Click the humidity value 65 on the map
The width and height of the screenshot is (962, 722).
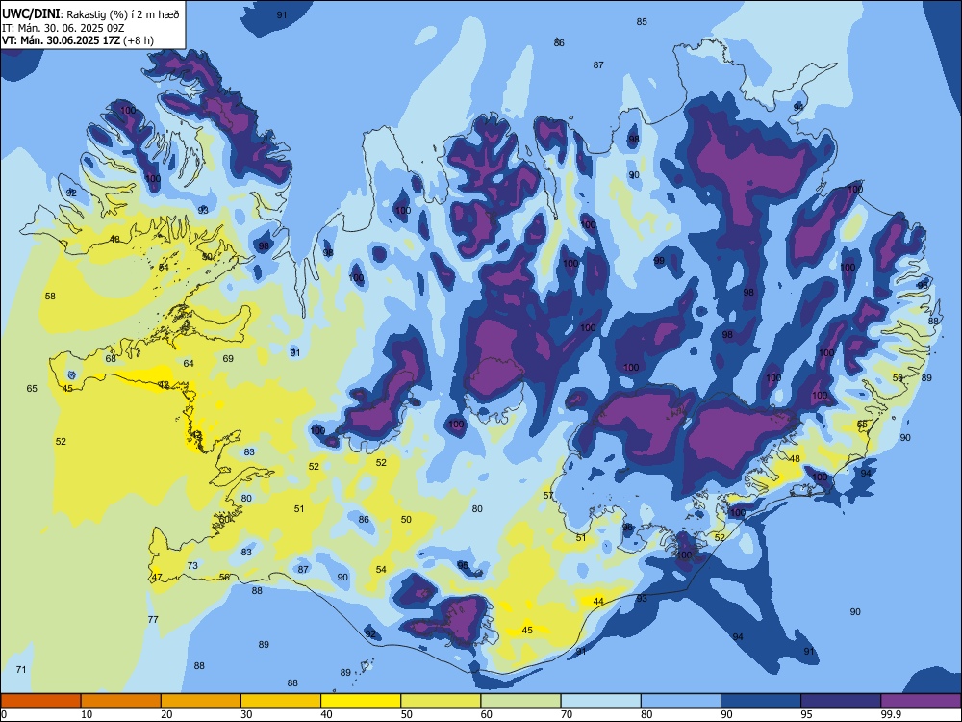click(x=32, y=389)
